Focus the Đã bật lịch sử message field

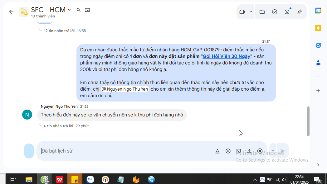click(x=125, y=151)
